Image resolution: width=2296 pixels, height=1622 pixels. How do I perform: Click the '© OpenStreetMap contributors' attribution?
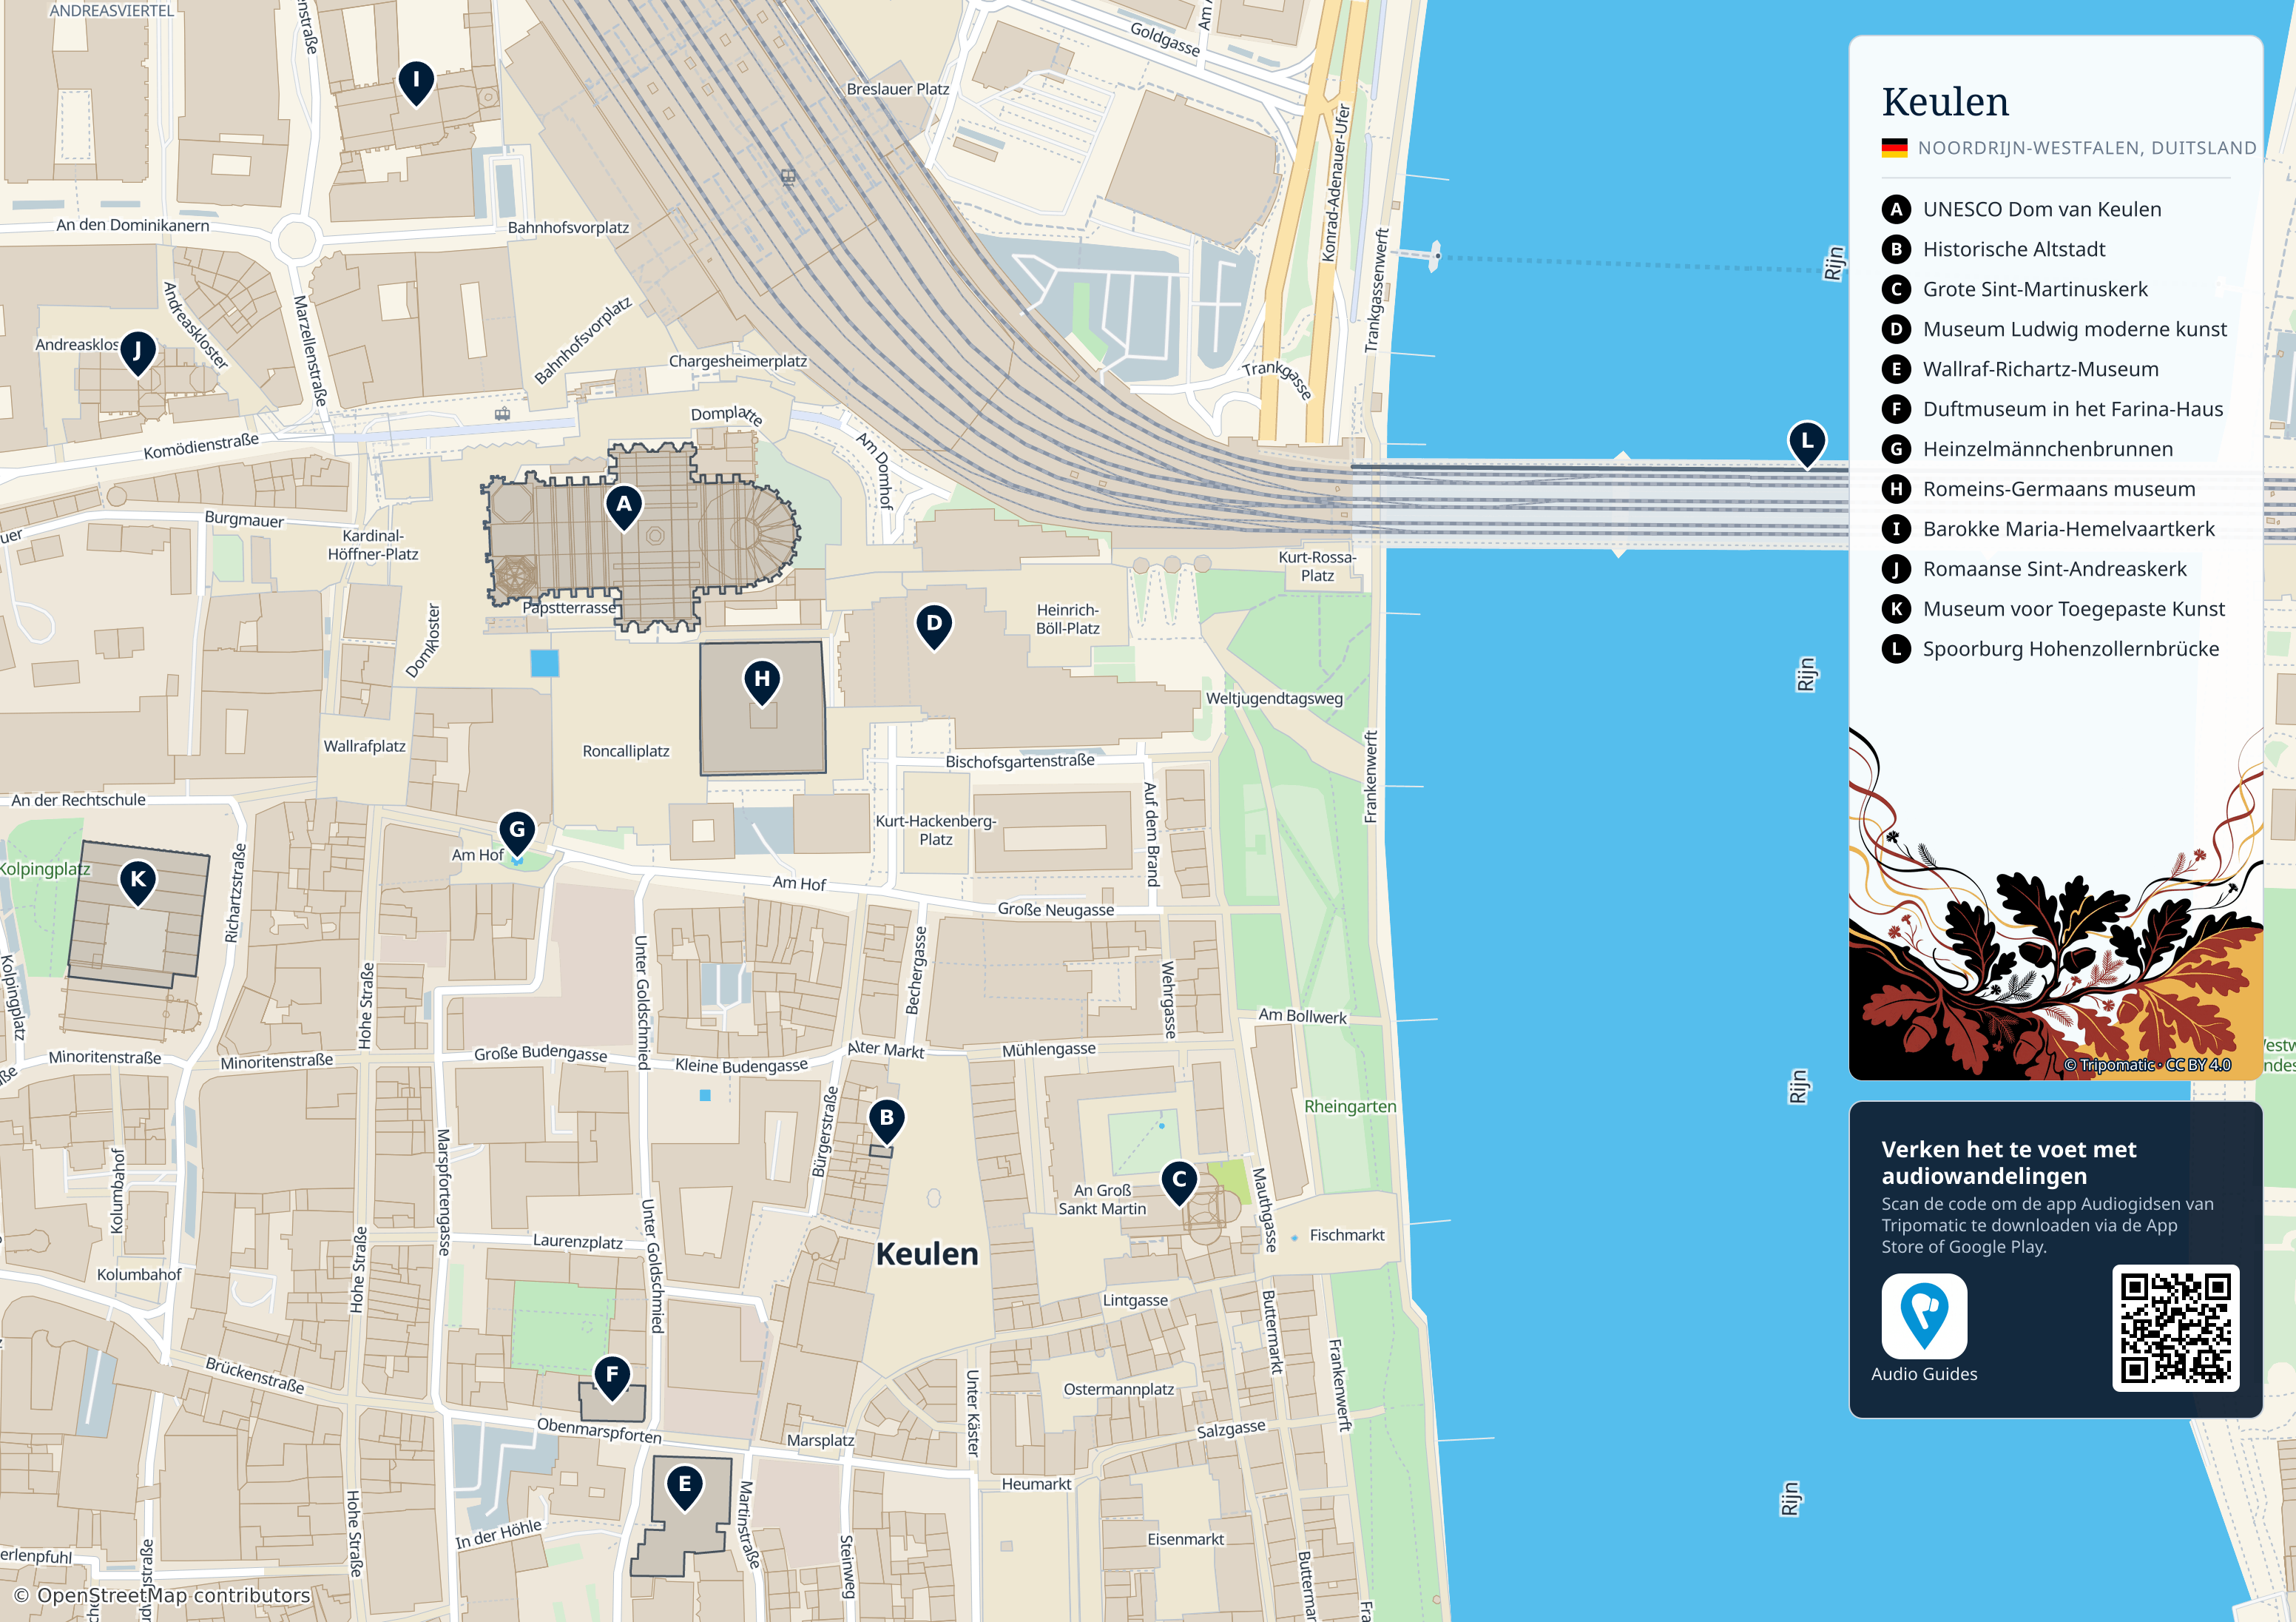click(x=162, y=1595)
